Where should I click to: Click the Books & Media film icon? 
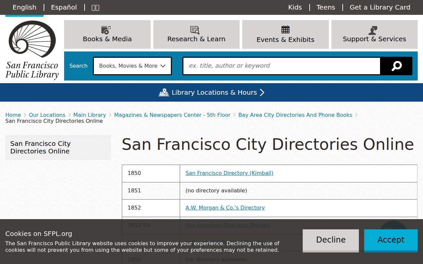pyautogui.click(x=106, y=30)
